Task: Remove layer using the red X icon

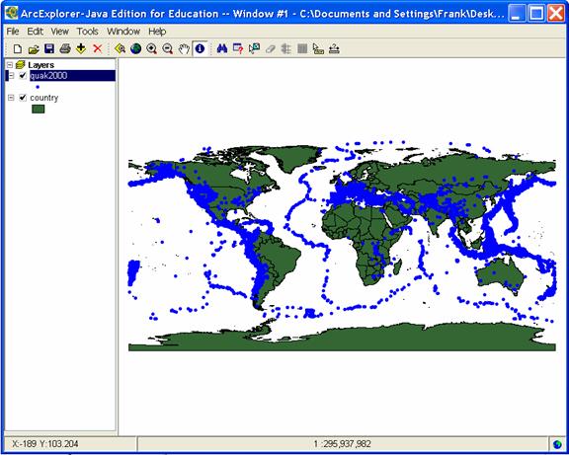Action: pyautogui.click(x=97, y=48)
